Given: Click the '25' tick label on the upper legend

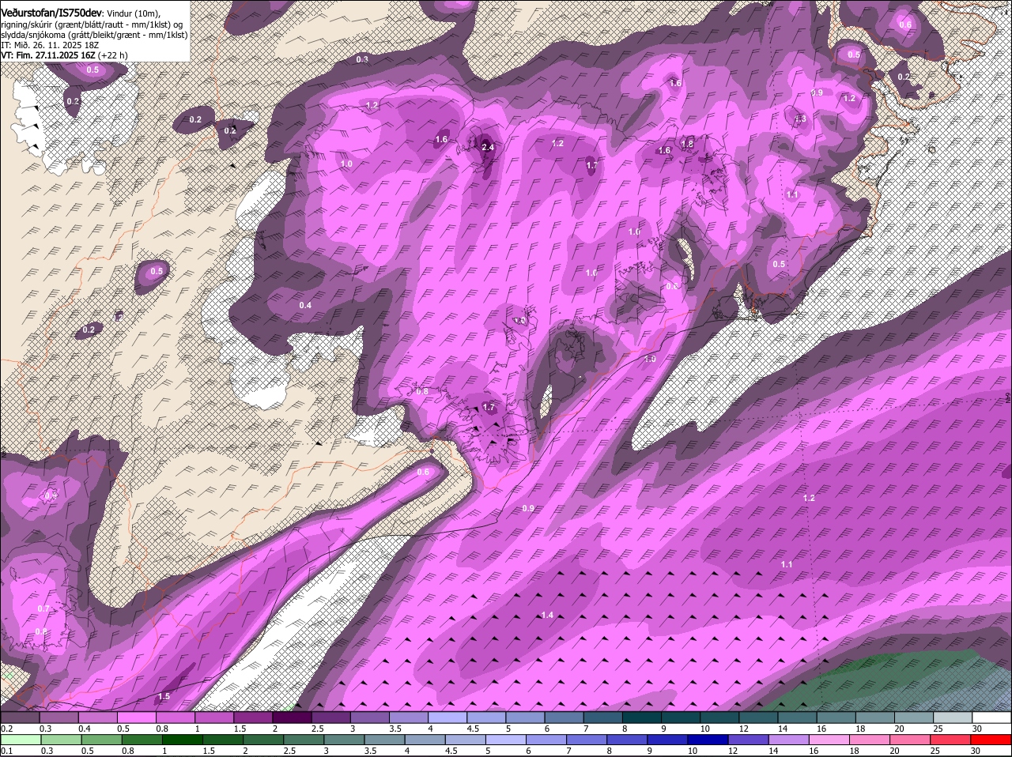Looking at the screenshot, I should [x=938, y=729].
